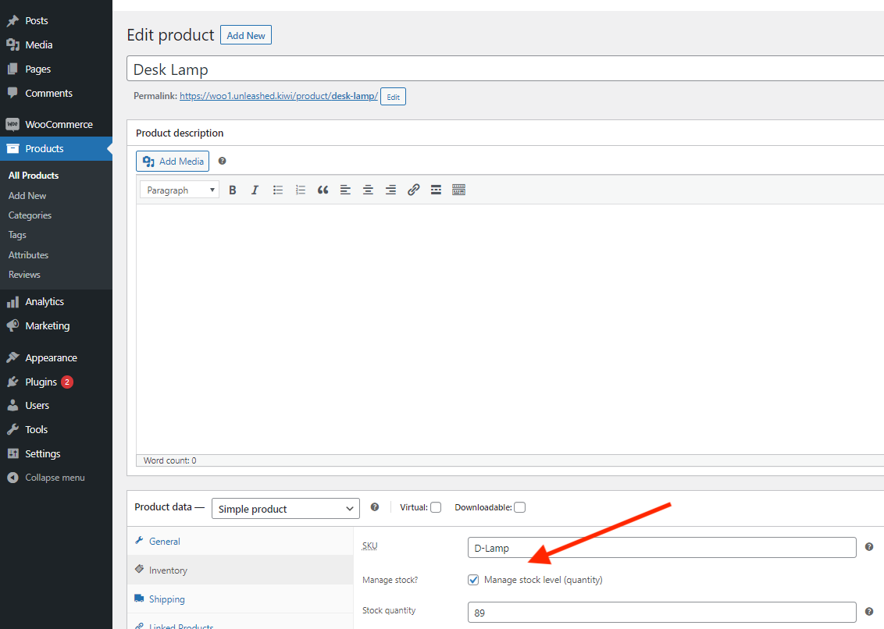Click help icon next to Add Media
The width and height of the screenshot is (884, 629).
(222, 162)
